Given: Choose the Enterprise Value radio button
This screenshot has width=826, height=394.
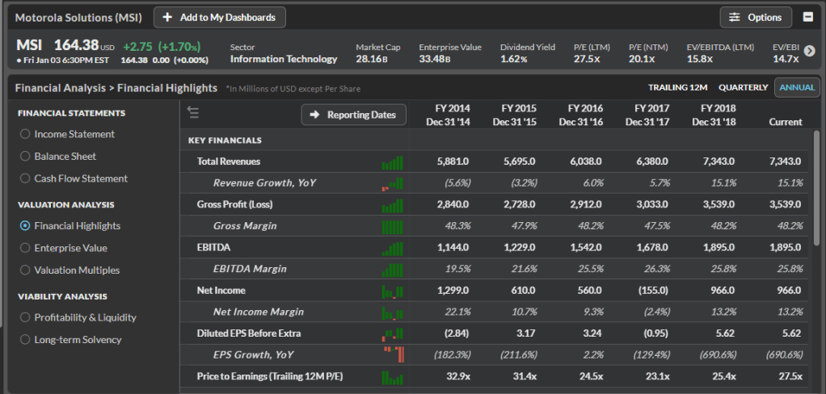Looking at the screenshot, I should [25, 248].
